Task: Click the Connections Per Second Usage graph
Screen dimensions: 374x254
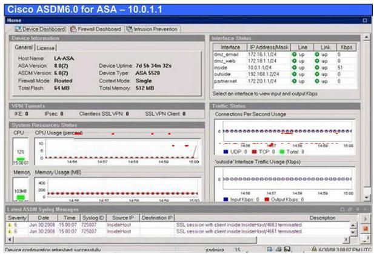Action: (x=285, y=137)
